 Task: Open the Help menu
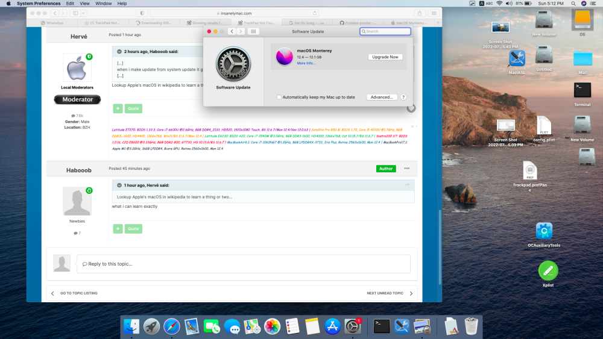[x=122, y=4]
